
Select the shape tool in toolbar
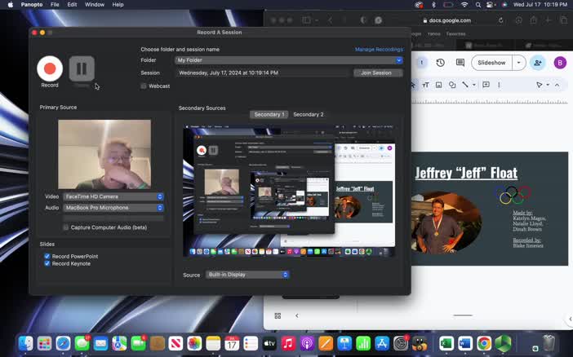click(452, 85)
